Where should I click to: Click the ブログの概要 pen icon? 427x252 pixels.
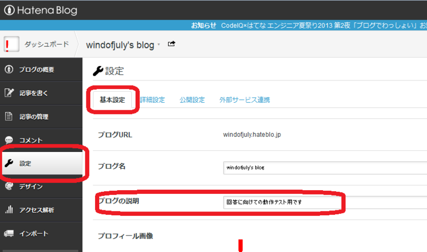[x=9, y=69]
